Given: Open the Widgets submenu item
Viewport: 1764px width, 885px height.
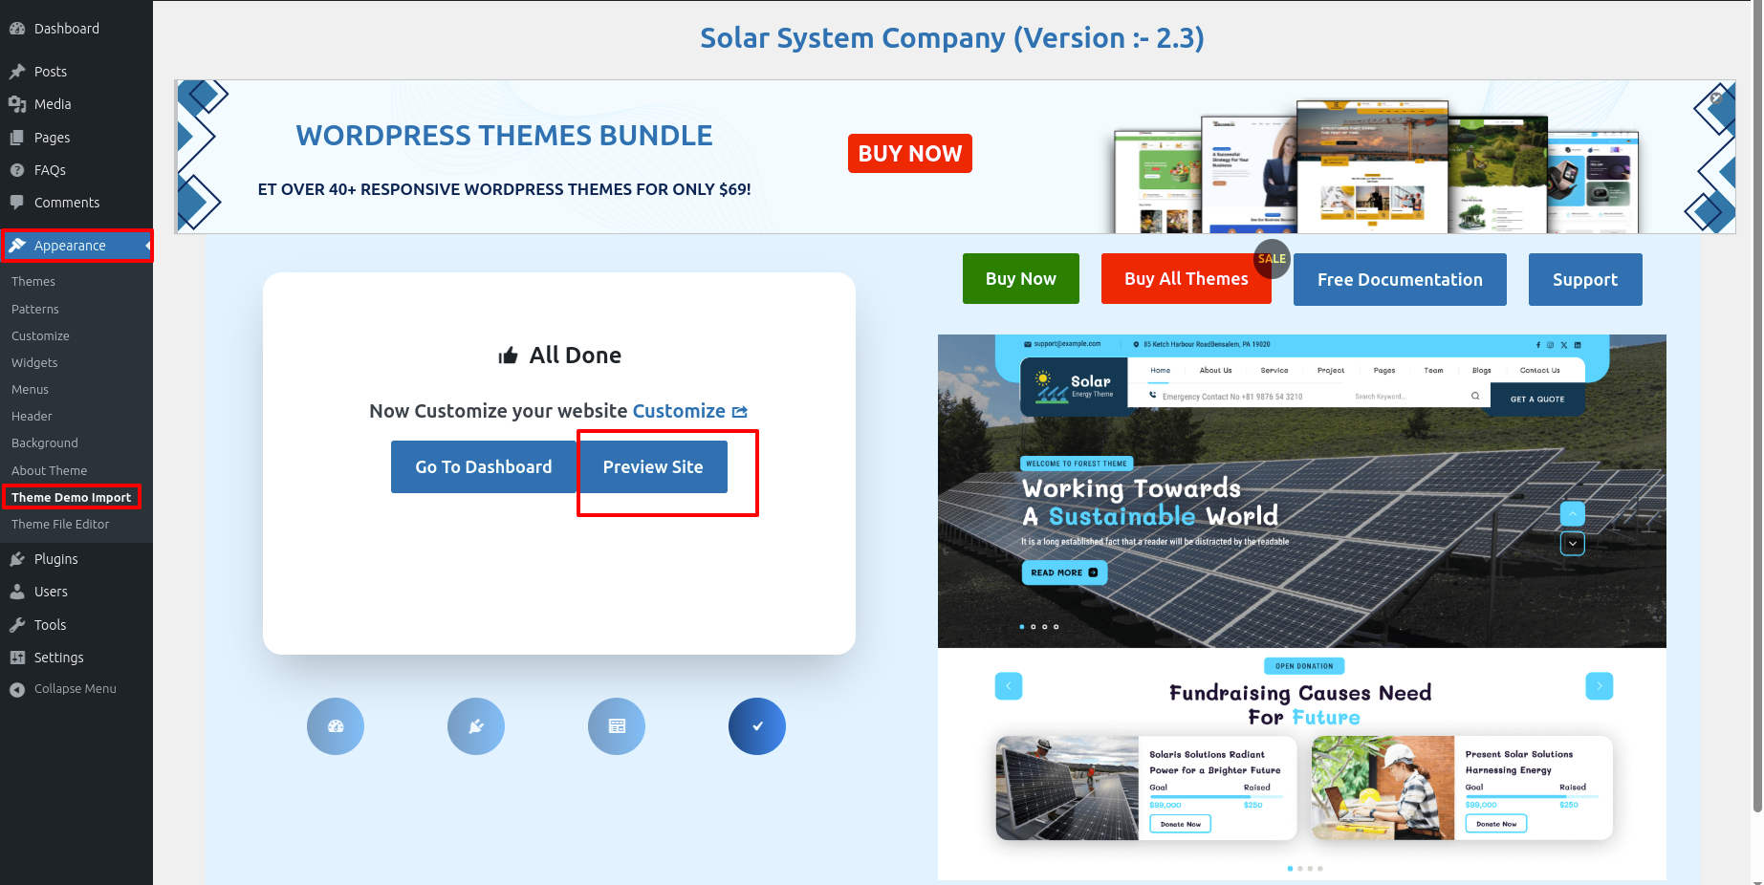Looking at the screenshot, I should pos(34,363).
